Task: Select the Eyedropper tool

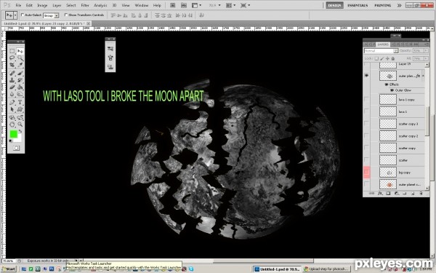Action: point(20,65)
